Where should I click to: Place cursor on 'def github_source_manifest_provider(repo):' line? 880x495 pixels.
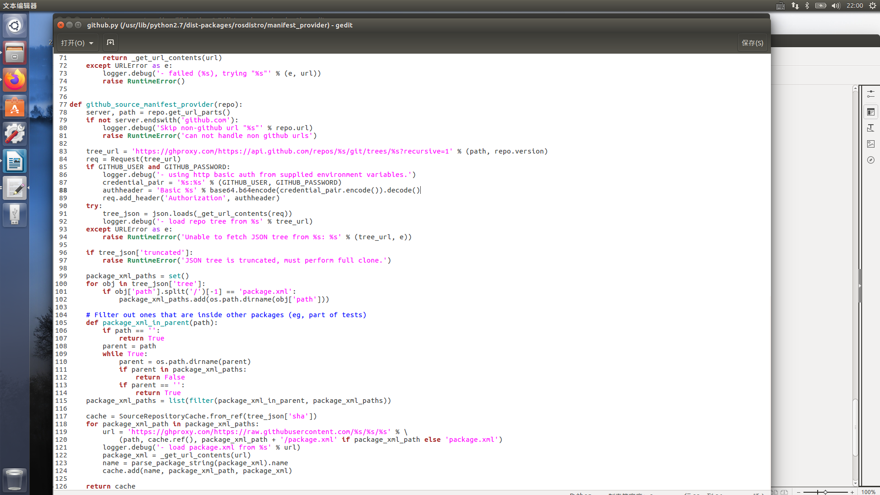click(x=156, y=104)
